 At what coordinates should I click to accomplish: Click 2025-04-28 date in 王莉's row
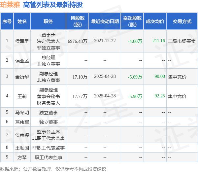point(105,96)
